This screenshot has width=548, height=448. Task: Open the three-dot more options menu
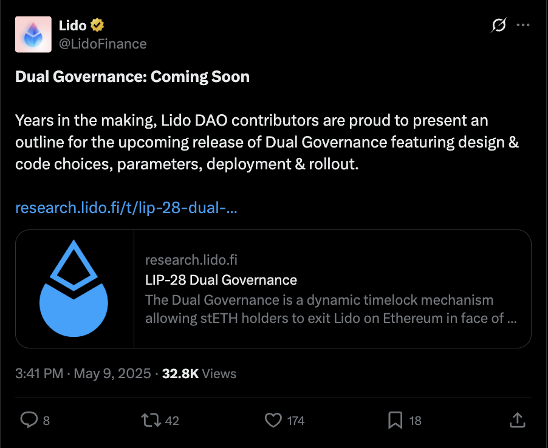point(523,25)
